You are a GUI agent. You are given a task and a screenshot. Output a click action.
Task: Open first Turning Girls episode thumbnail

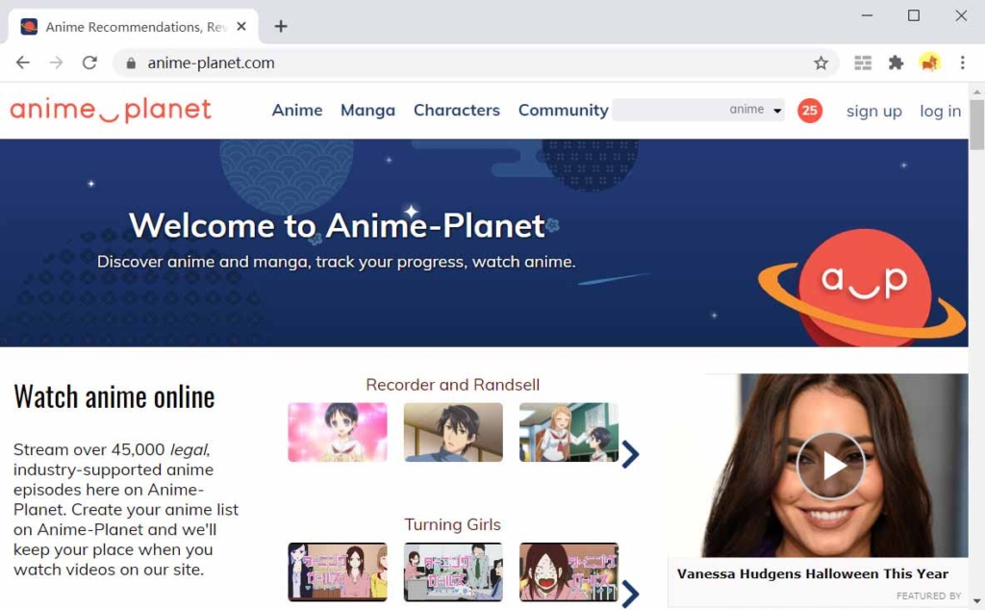338,572
